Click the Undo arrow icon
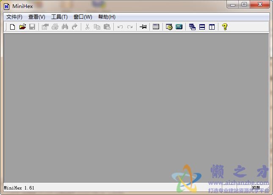 coord(120,27)
